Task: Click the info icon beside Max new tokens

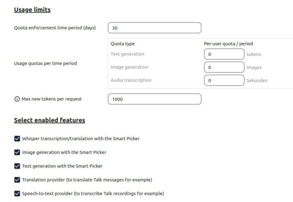Action: coord(17,99)
